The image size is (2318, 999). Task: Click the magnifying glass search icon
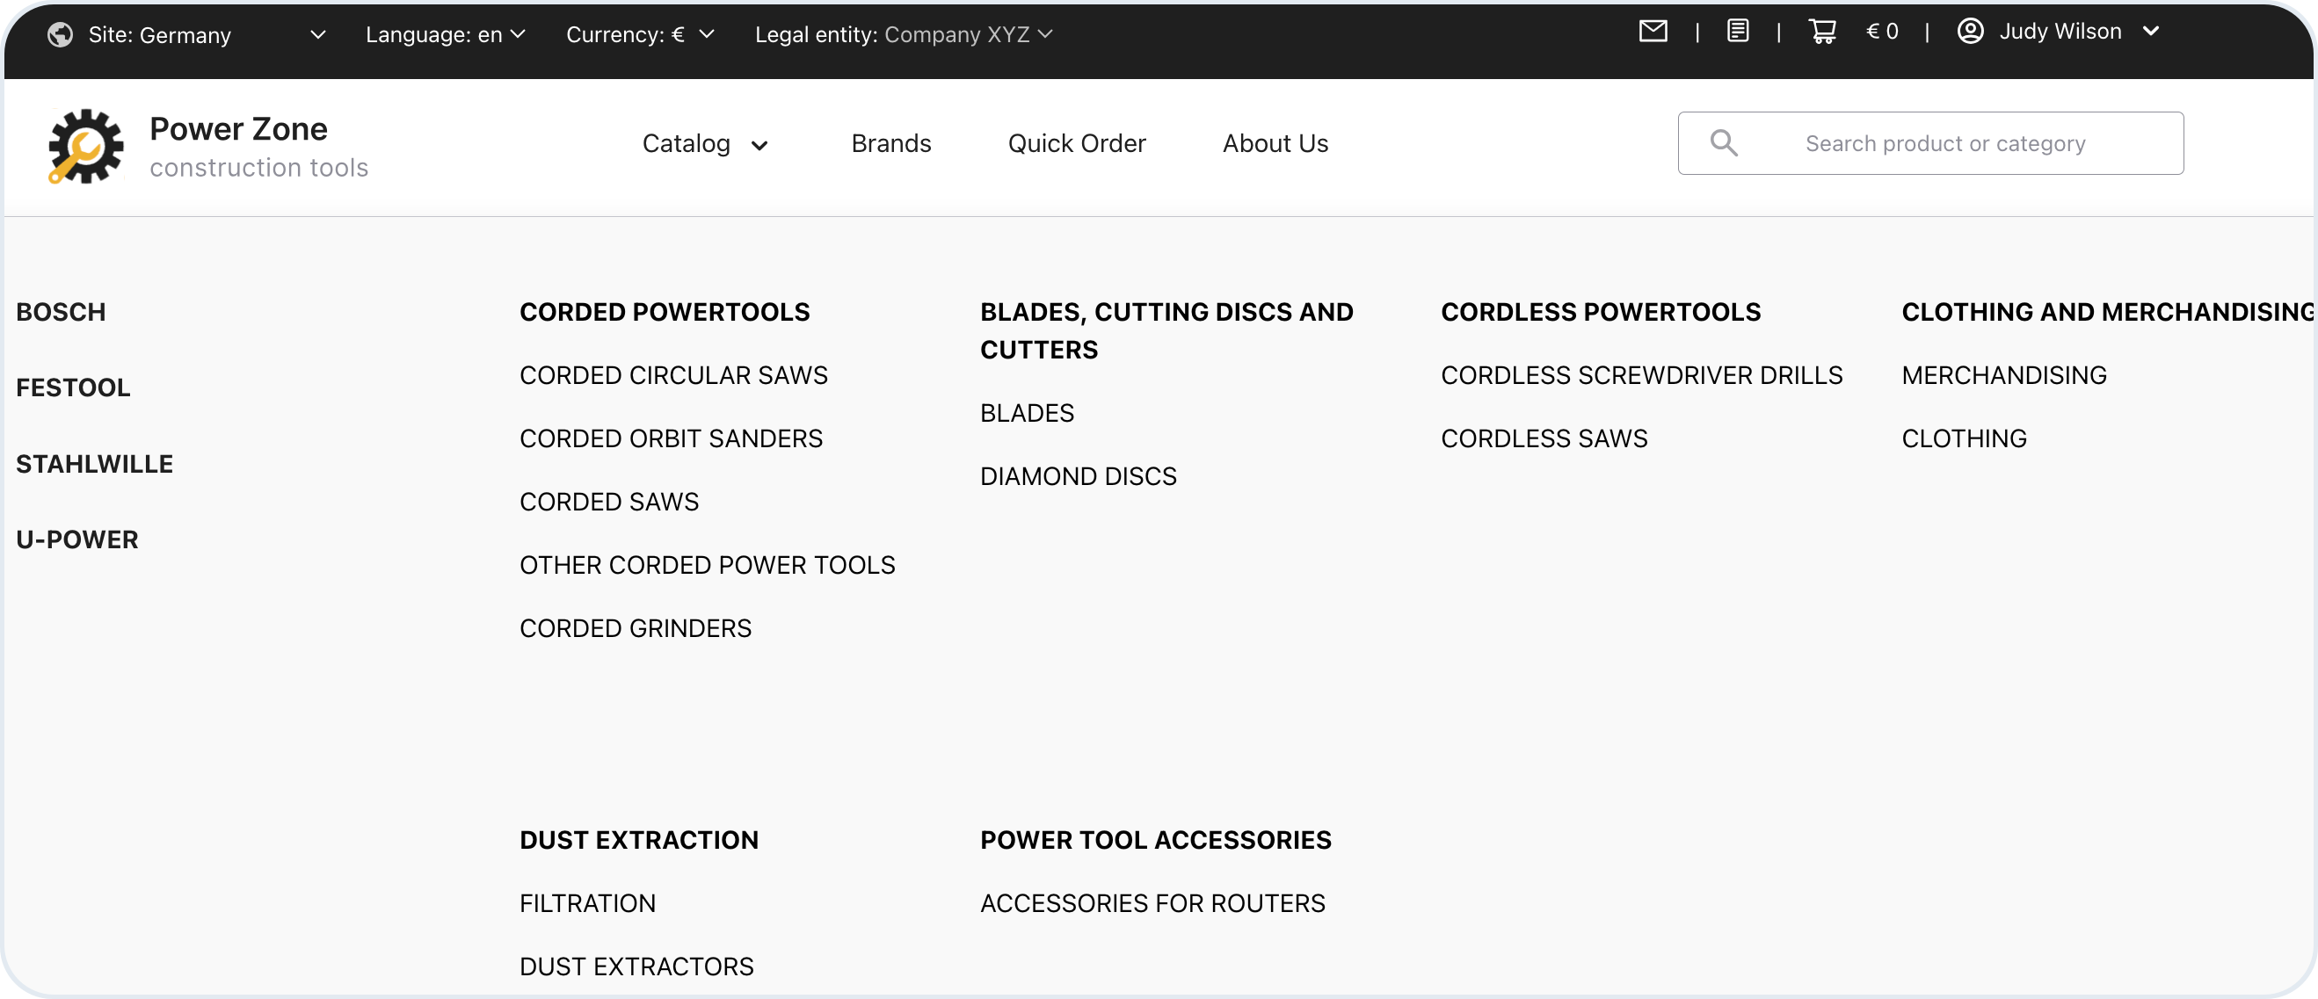1723,143
